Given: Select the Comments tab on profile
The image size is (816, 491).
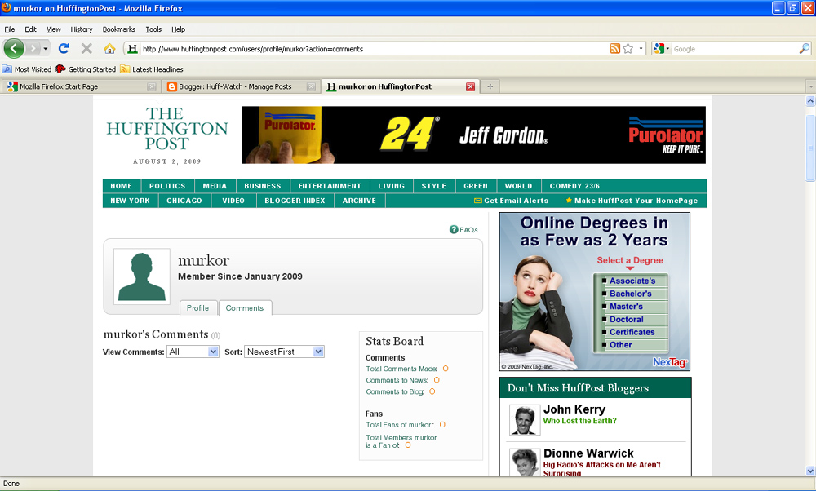Looking at the screenshot, I should [245, 308].
